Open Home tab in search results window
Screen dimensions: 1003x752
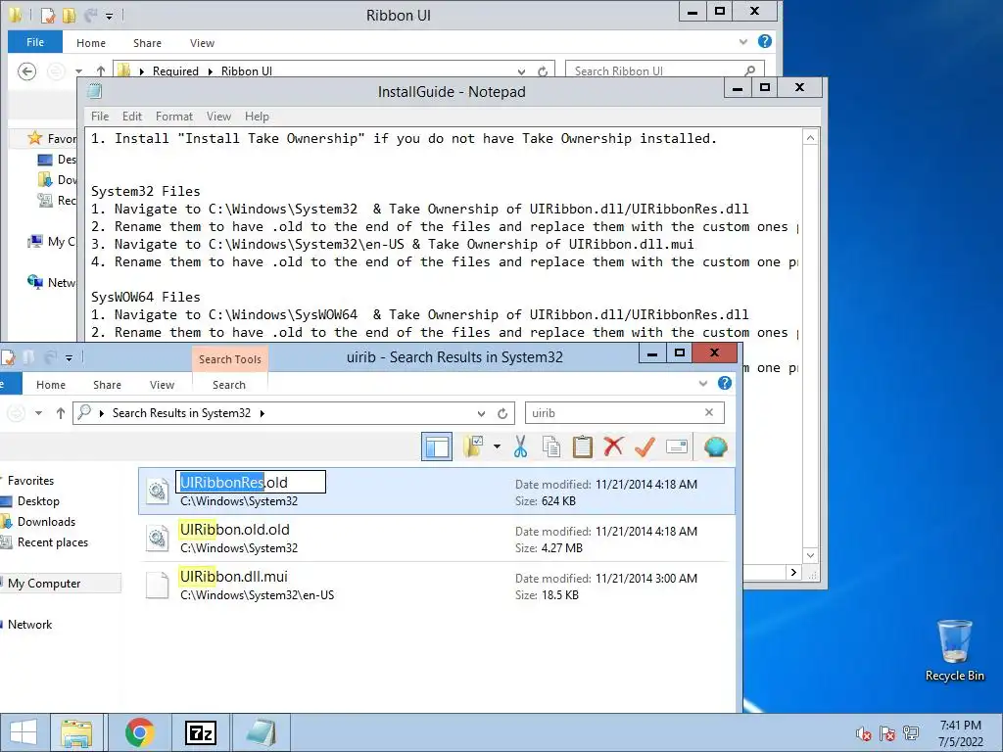(x=51, y=385)
